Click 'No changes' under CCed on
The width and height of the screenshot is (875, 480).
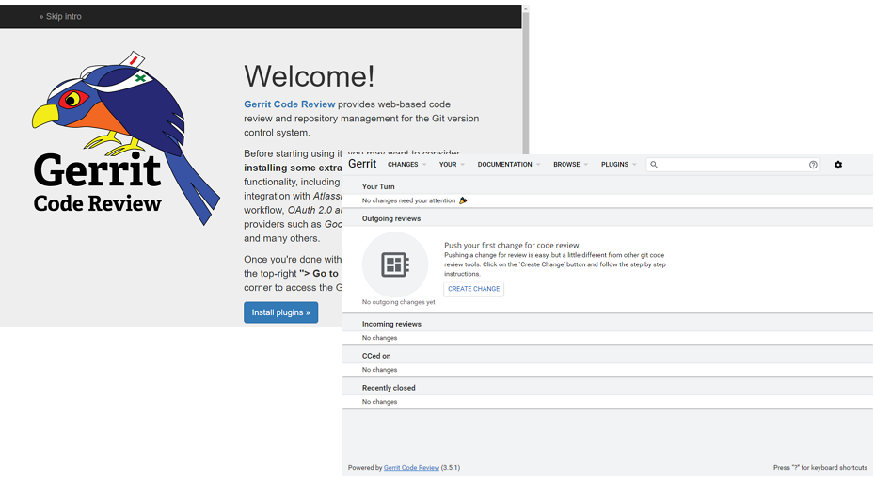pos(379,370)
